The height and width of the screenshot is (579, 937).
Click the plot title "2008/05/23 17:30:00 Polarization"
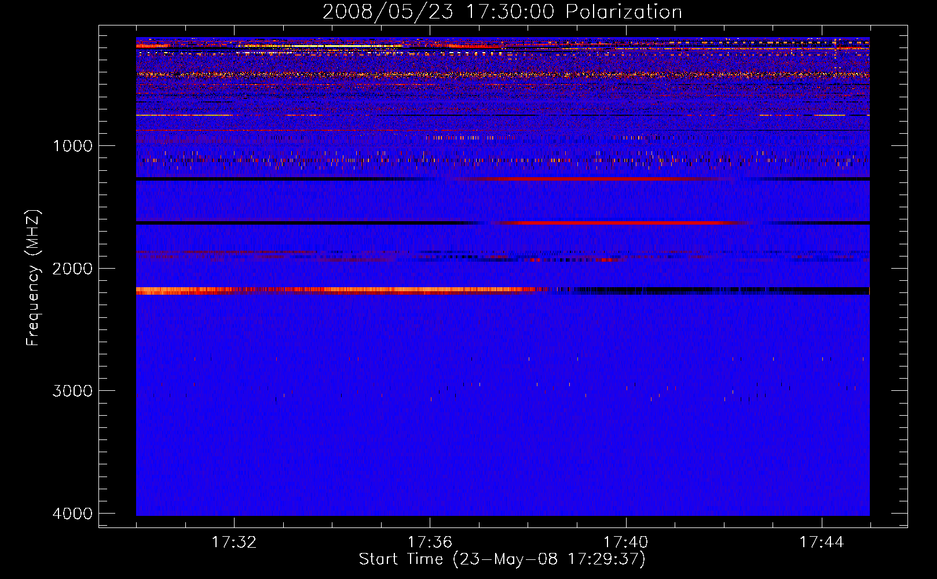point(502,12)
